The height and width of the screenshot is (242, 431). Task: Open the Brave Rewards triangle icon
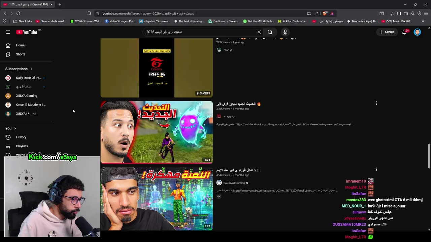tap(332, 13)
